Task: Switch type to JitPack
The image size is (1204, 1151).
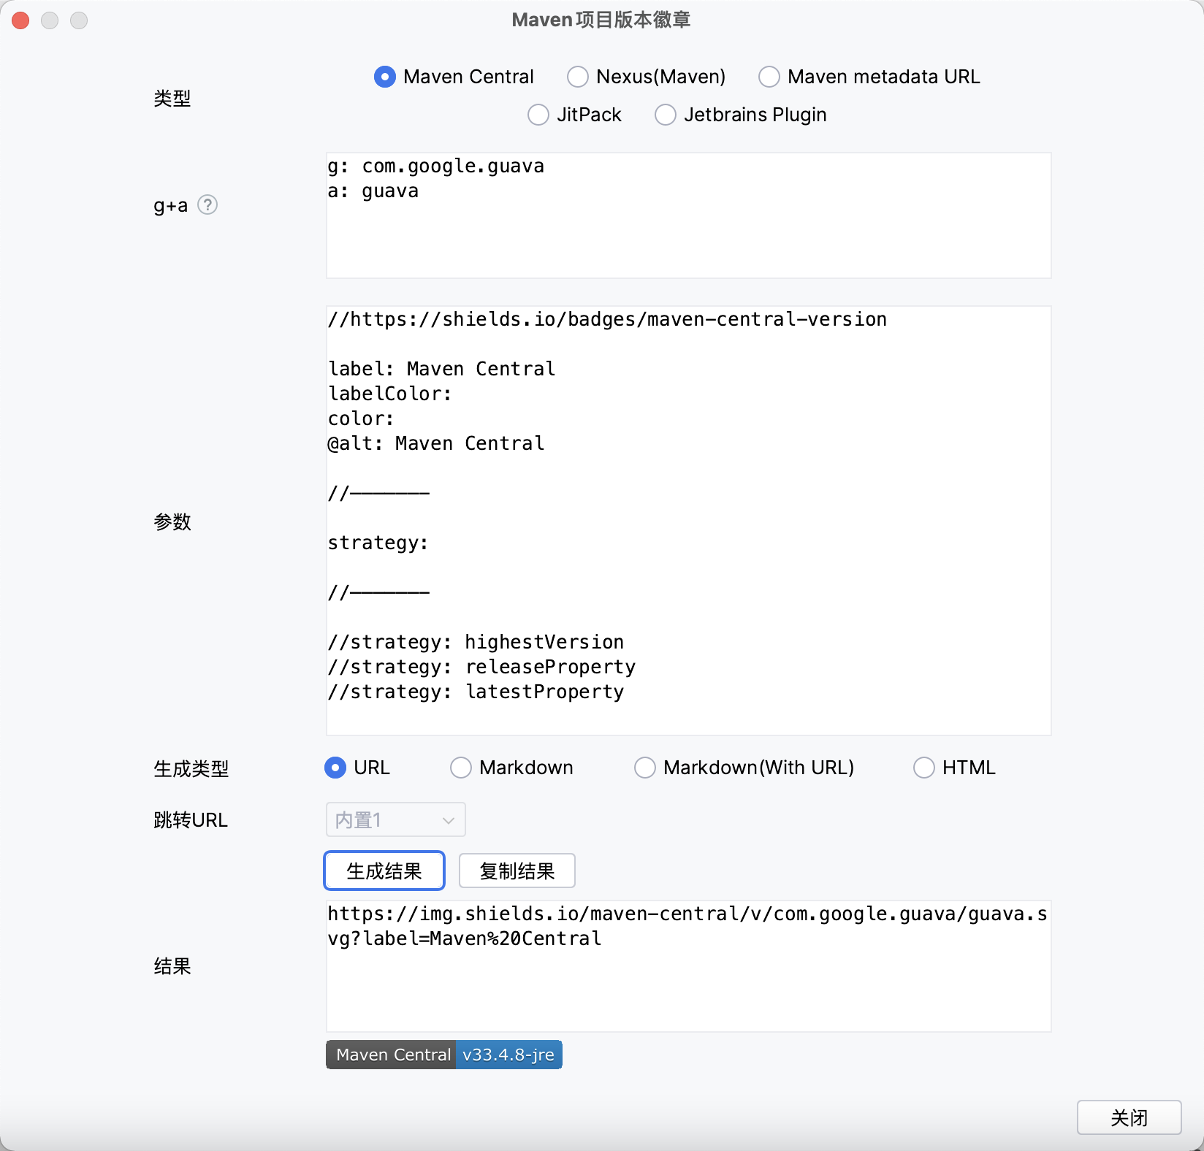Action: click(538, 115)
